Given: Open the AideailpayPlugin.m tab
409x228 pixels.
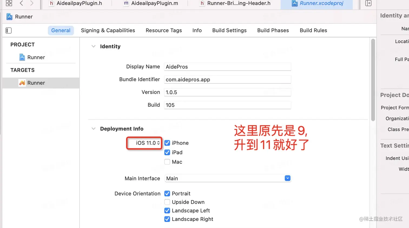Looking at the screenshot, I should point(155,4).
